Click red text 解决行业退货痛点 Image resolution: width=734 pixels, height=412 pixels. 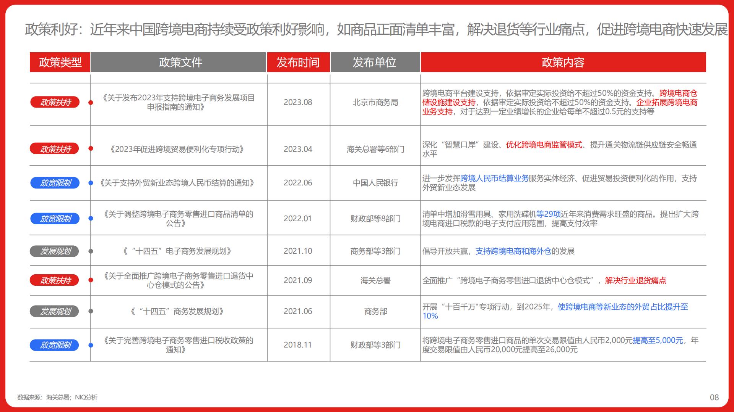pyautogui.click(x=635, y=280)
